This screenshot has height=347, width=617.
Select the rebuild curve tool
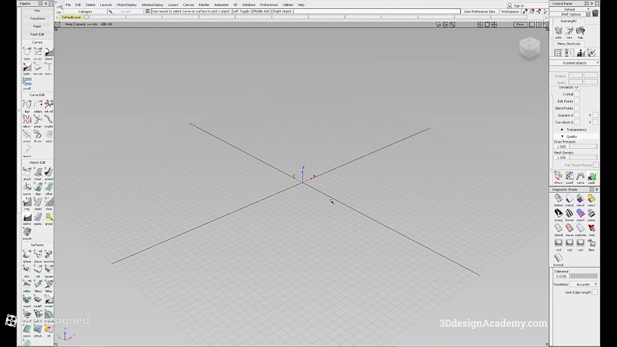click(27, 119)
